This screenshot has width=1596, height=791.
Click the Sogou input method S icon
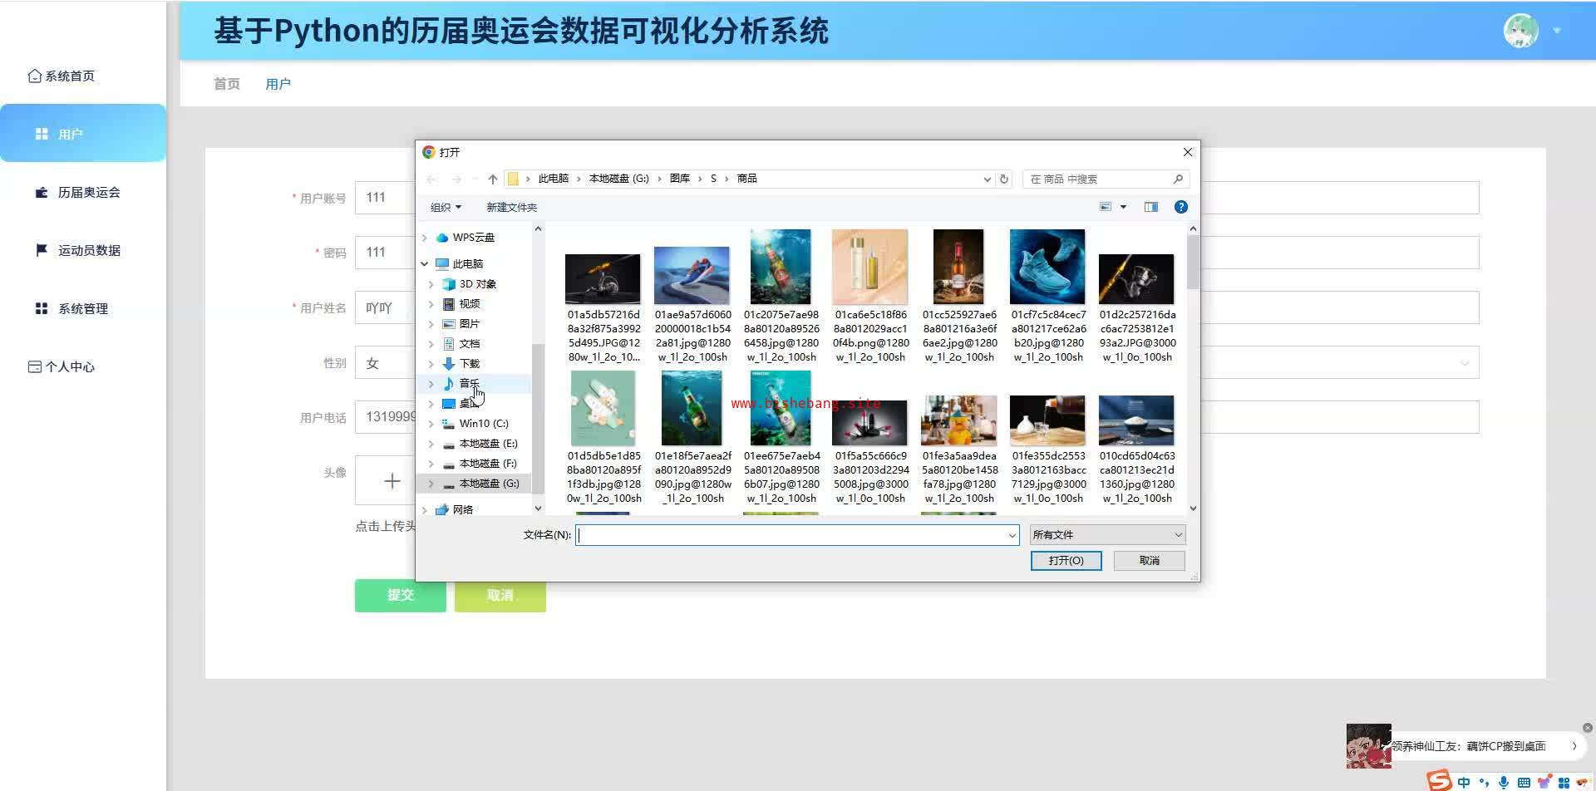[1439, 780]
